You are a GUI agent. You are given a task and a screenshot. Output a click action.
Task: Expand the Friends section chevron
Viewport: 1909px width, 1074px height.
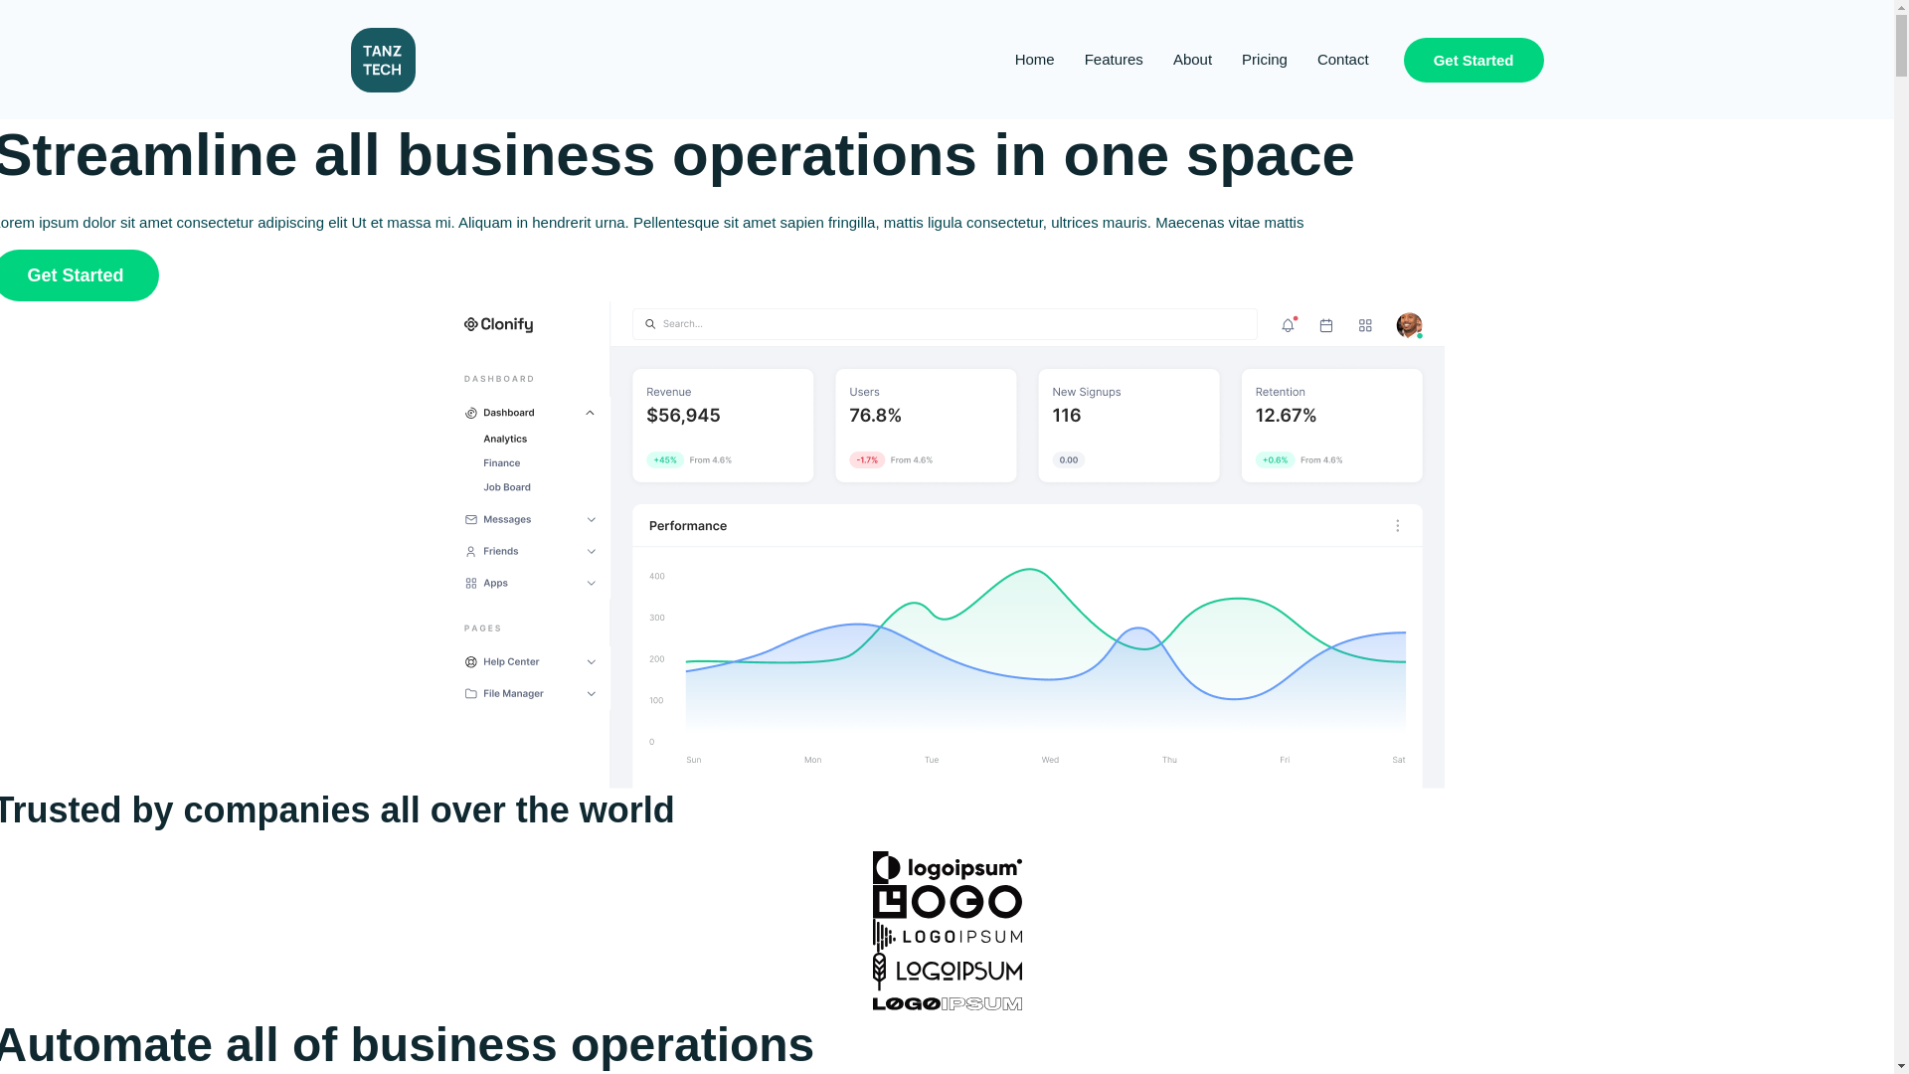(591, 552)
